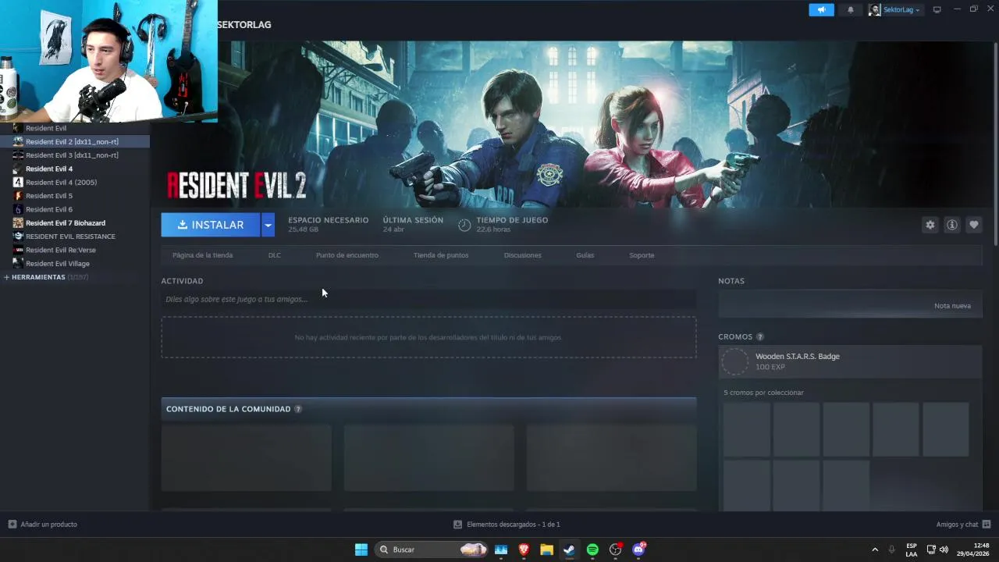Click the first trading card slot
The height and width of the screenshot is (562, 999).
tap(747, 429)
